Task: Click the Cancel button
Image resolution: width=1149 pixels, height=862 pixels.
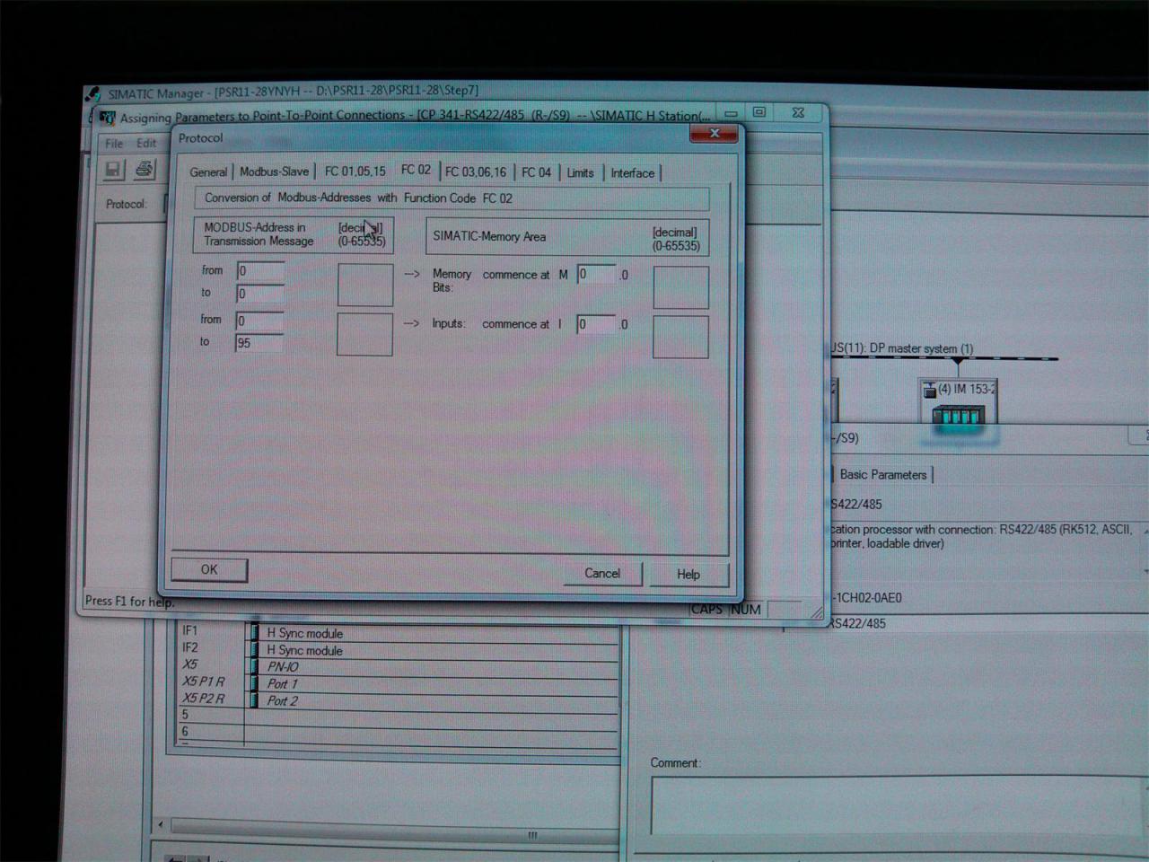Action: [602, 574]
